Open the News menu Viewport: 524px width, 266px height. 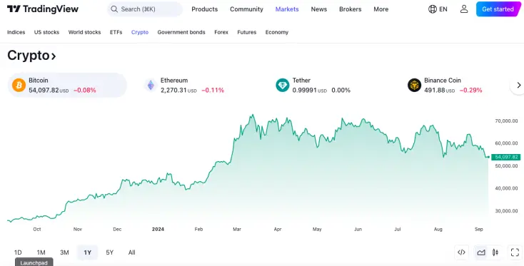click(319, 9)
